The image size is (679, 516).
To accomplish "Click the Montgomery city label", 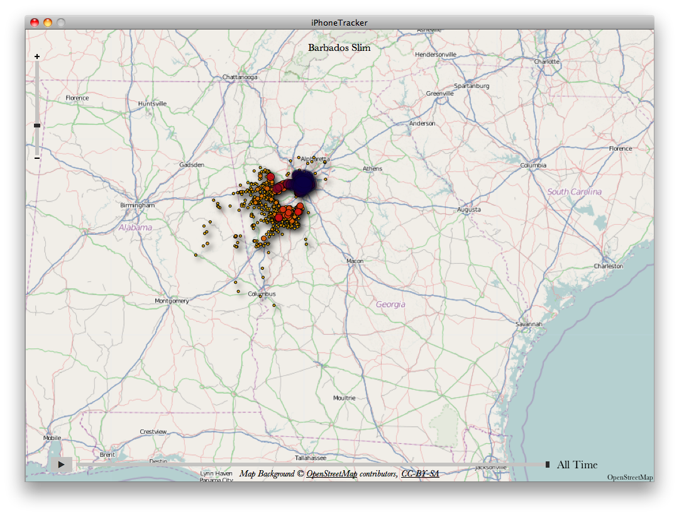I will point(172,301).
